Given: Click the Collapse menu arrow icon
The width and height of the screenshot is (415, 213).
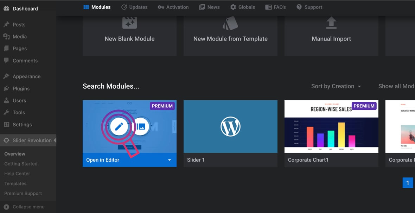Looking at the screenshot, I should pos(6,207).
